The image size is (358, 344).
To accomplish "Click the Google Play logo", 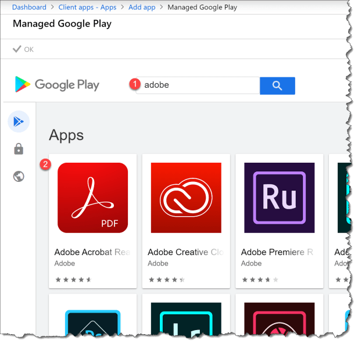I will tap(57, 85).
